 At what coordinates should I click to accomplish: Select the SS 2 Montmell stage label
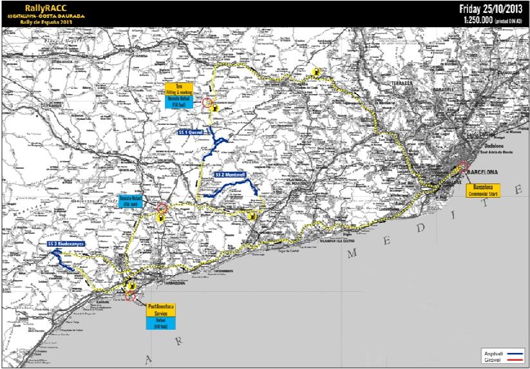click(231, 175)
